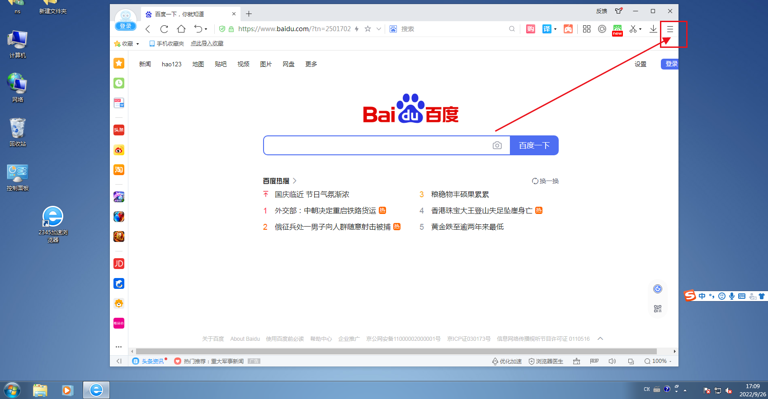This screenshot has width=768, height=399.
Task: Open the skin (shirt) icon in title bar
Action: [x=618, y=11]
